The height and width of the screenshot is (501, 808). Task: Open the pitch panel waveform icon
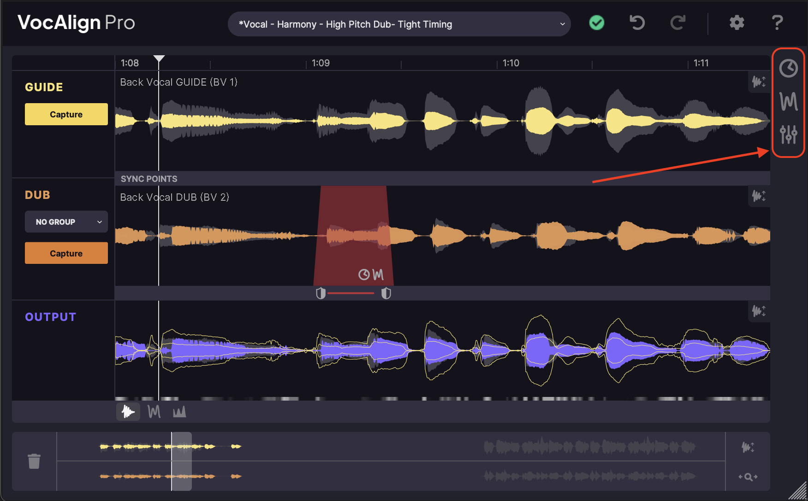[x=788, y=101]
